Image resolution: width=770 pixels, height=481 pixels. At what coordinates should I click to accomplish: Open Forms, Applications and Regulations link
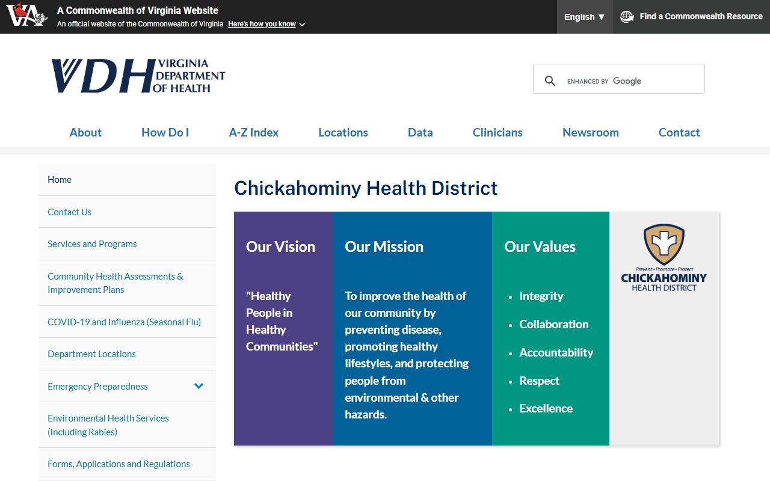click(127, 464)
